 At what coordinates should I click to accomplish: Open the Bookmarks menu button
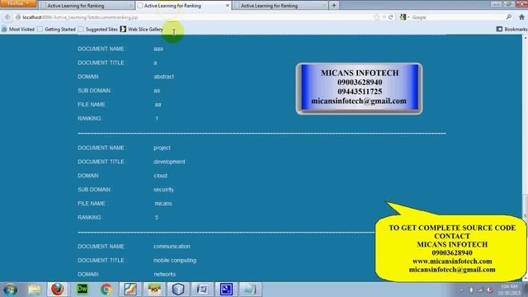click(x=511, y=30)
